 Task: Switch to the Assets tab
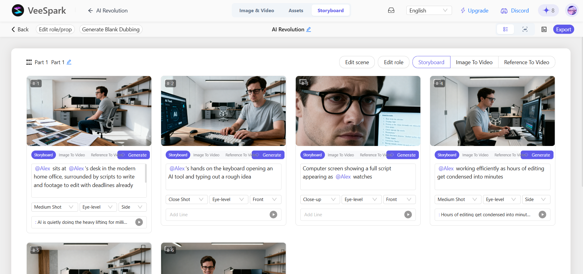pyautogui.click(x=296, y=10)
